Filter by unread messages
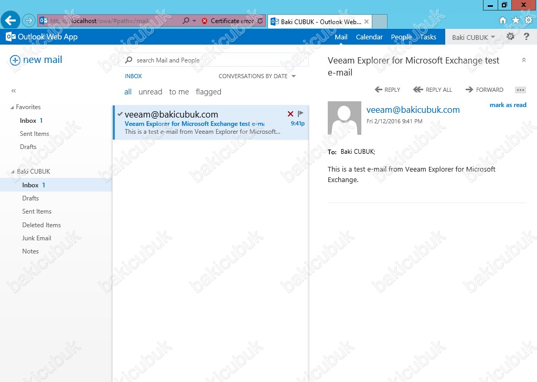Image resolution: width=537 pixels, height=382 pixels. point(151,92)
